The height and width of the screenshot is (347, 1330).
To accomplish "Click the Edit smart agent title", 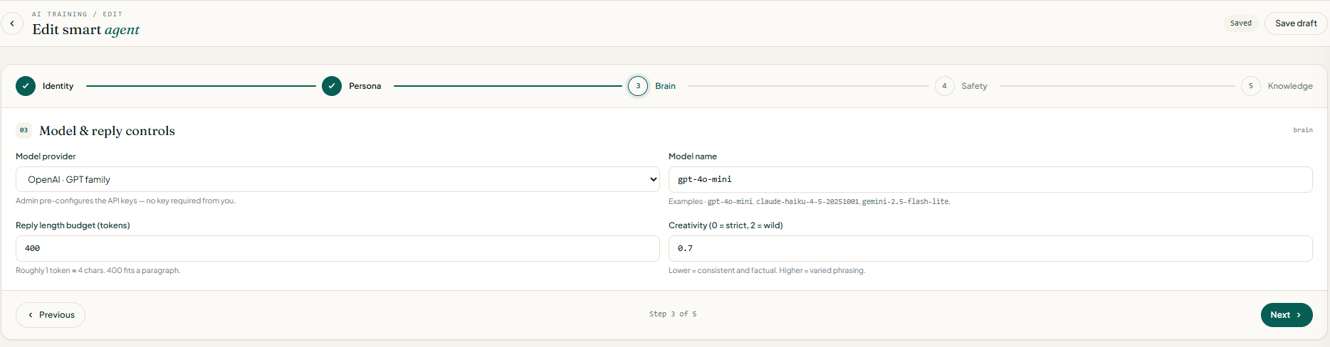I will click(85, 29).
